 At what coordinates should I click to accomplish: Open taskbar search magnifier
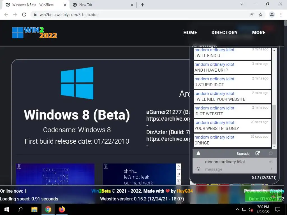[x=20, y=209]
